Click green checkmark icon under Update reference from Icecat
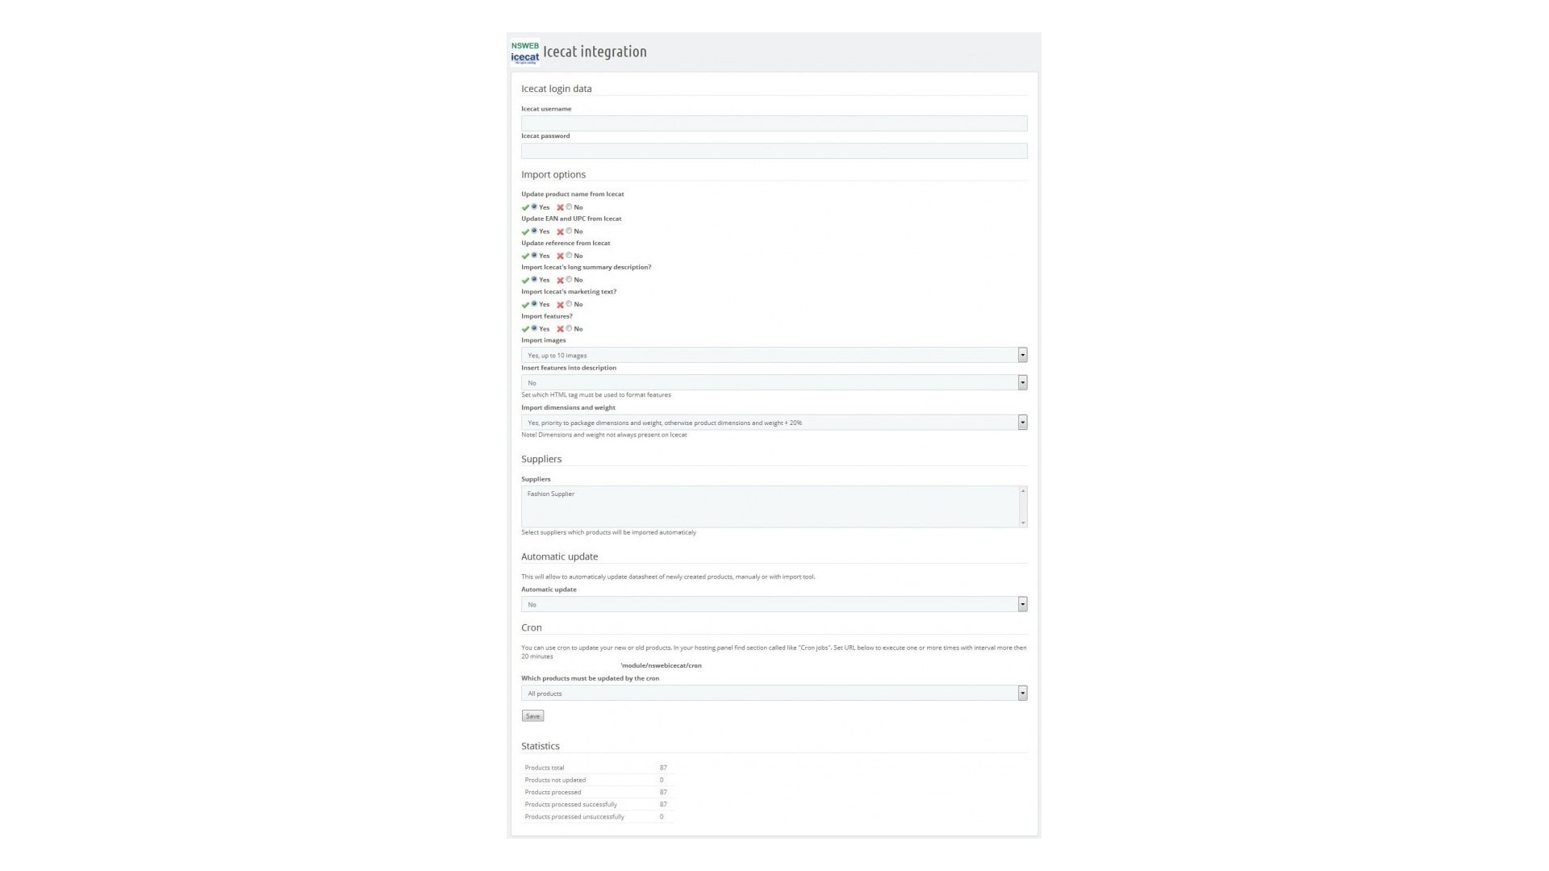 click(x=525, y=256)
